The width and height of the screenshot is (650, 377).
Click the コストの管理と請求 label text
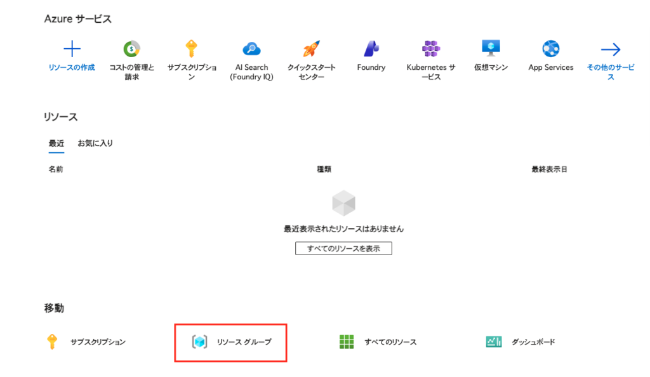click(x=132, y=72)
